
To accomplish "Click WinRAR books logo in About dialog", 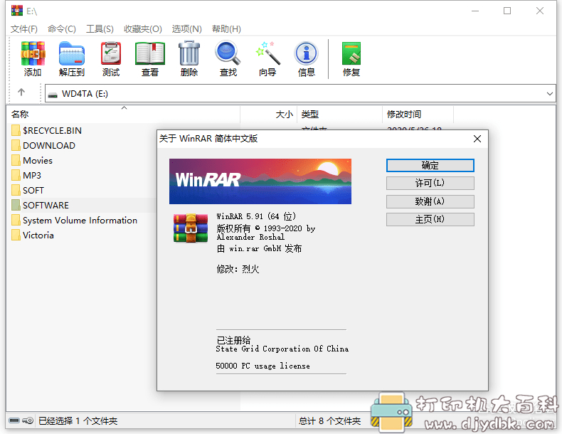I will click(191, 228).
